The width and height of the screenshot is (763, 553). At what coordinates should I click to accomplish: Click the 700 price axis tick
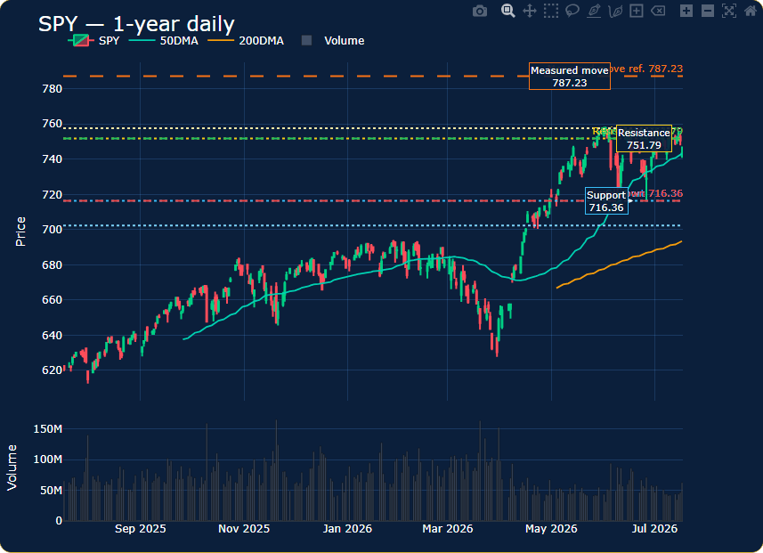click(52, 229)
